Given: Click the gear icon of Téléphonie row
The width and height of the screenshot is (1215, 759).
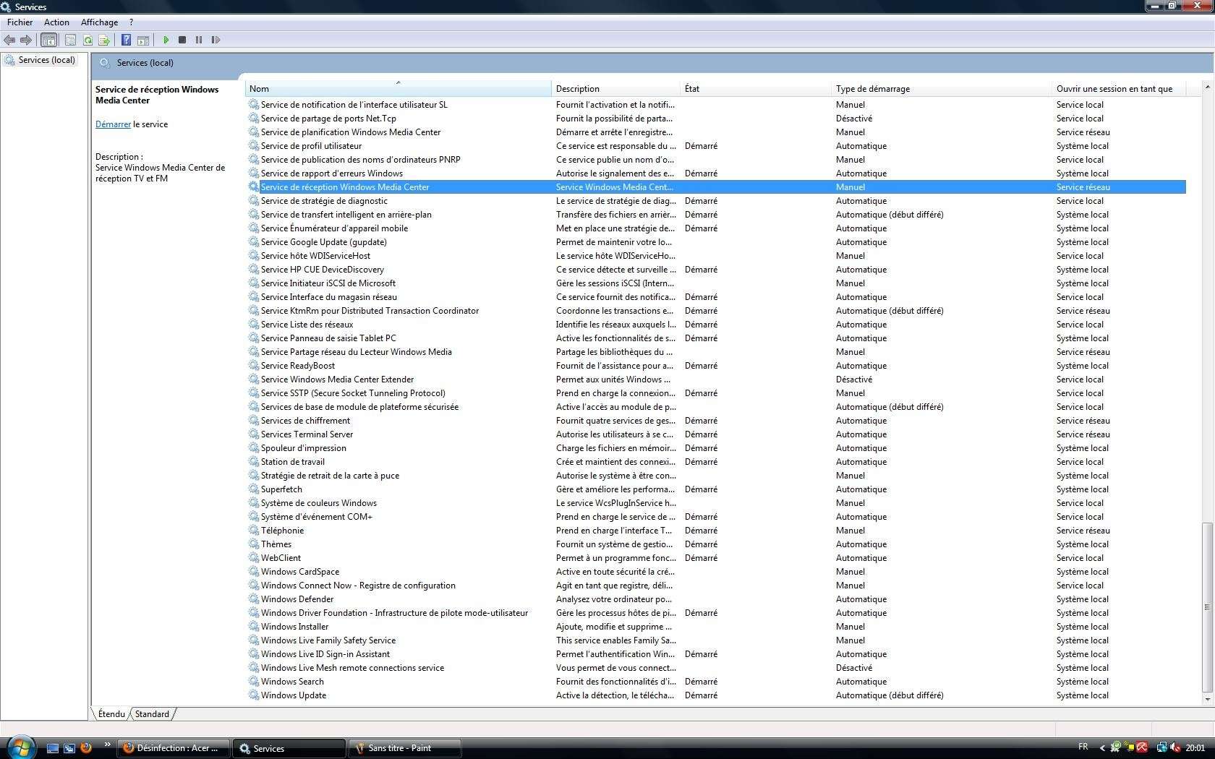Looking at the screenshot, I should [x=254, y=531].
